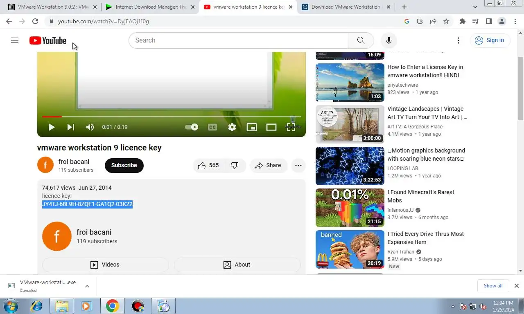Play the video
This screenshot has height=314, width=524.
pos(51,127)
